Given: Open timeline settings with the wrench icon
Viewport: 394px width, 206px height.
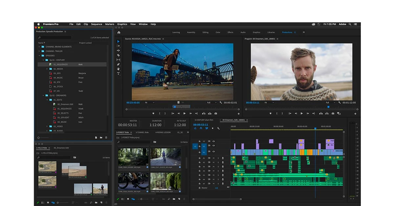Looking at the screenshot, I should 218,128.
